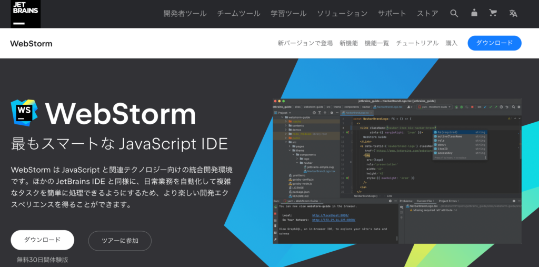The image size is (539, 267).
Task: Open the ソリューション menu
Action: pos(342,13)
